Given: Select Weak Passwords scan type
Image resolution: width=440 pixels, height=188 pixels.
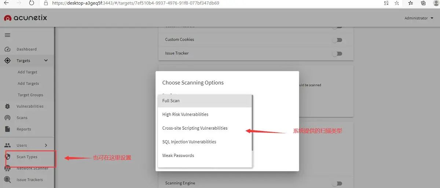Looking at the screenshot, I should [x=205, y=156].
